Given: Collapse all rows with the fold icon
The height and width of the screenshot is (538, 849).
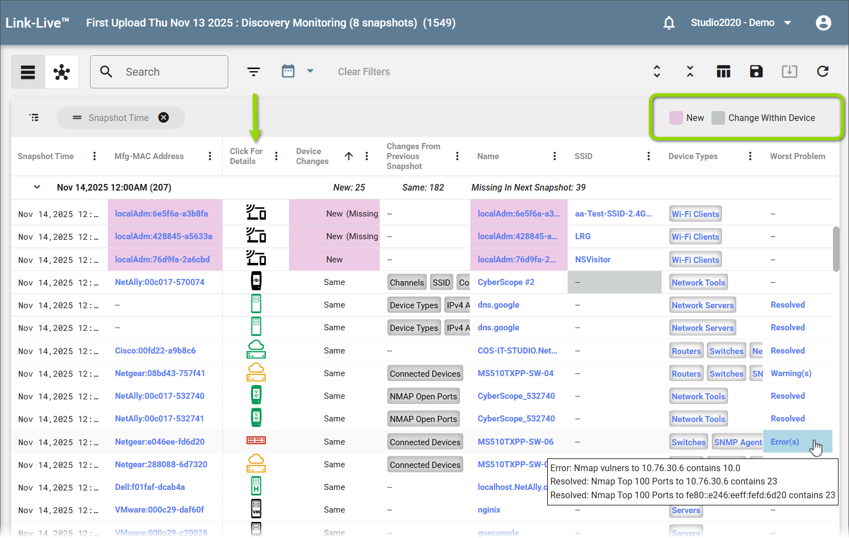Looking at the screenshot, I should 690,71.
